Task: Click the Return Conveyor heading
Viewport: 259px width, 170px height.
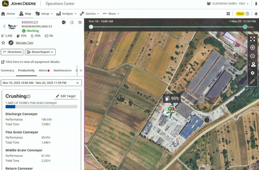Action: [19, 168]
